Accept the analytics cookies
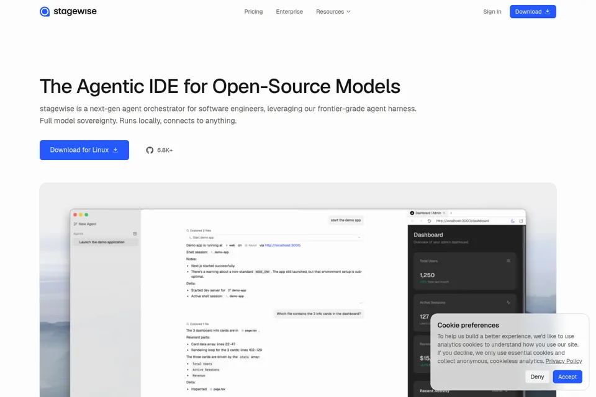Screen dimensions: 596x397 coord(567,377)
